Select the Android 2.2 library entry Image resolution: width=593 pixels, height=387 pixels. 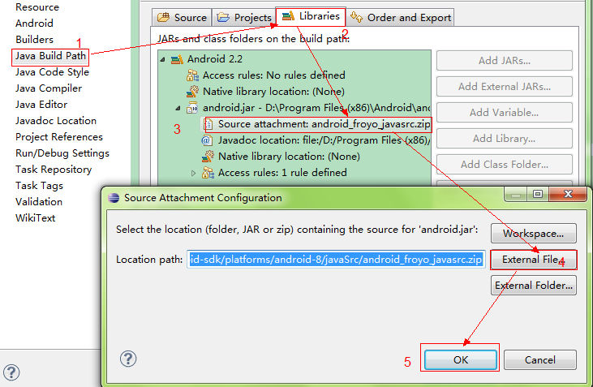215,59
